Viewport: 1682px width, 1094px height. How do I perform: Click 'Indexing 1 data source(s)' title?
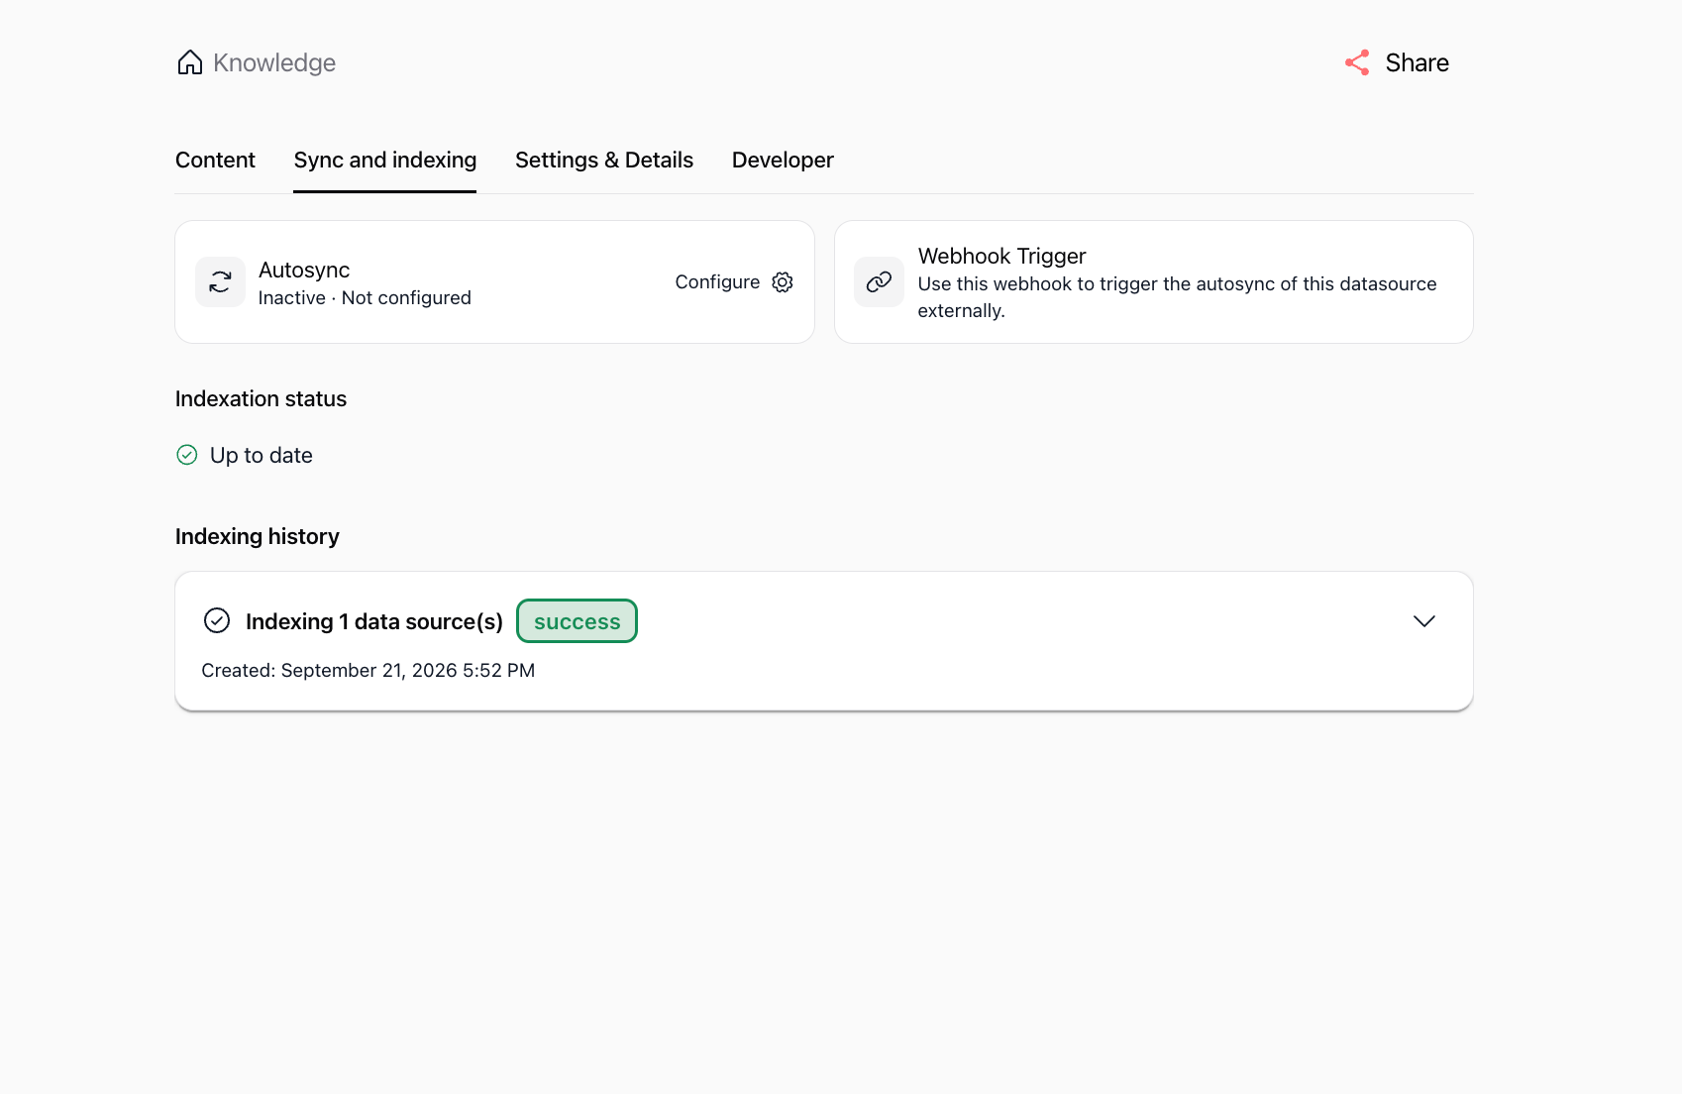(374, 621)
